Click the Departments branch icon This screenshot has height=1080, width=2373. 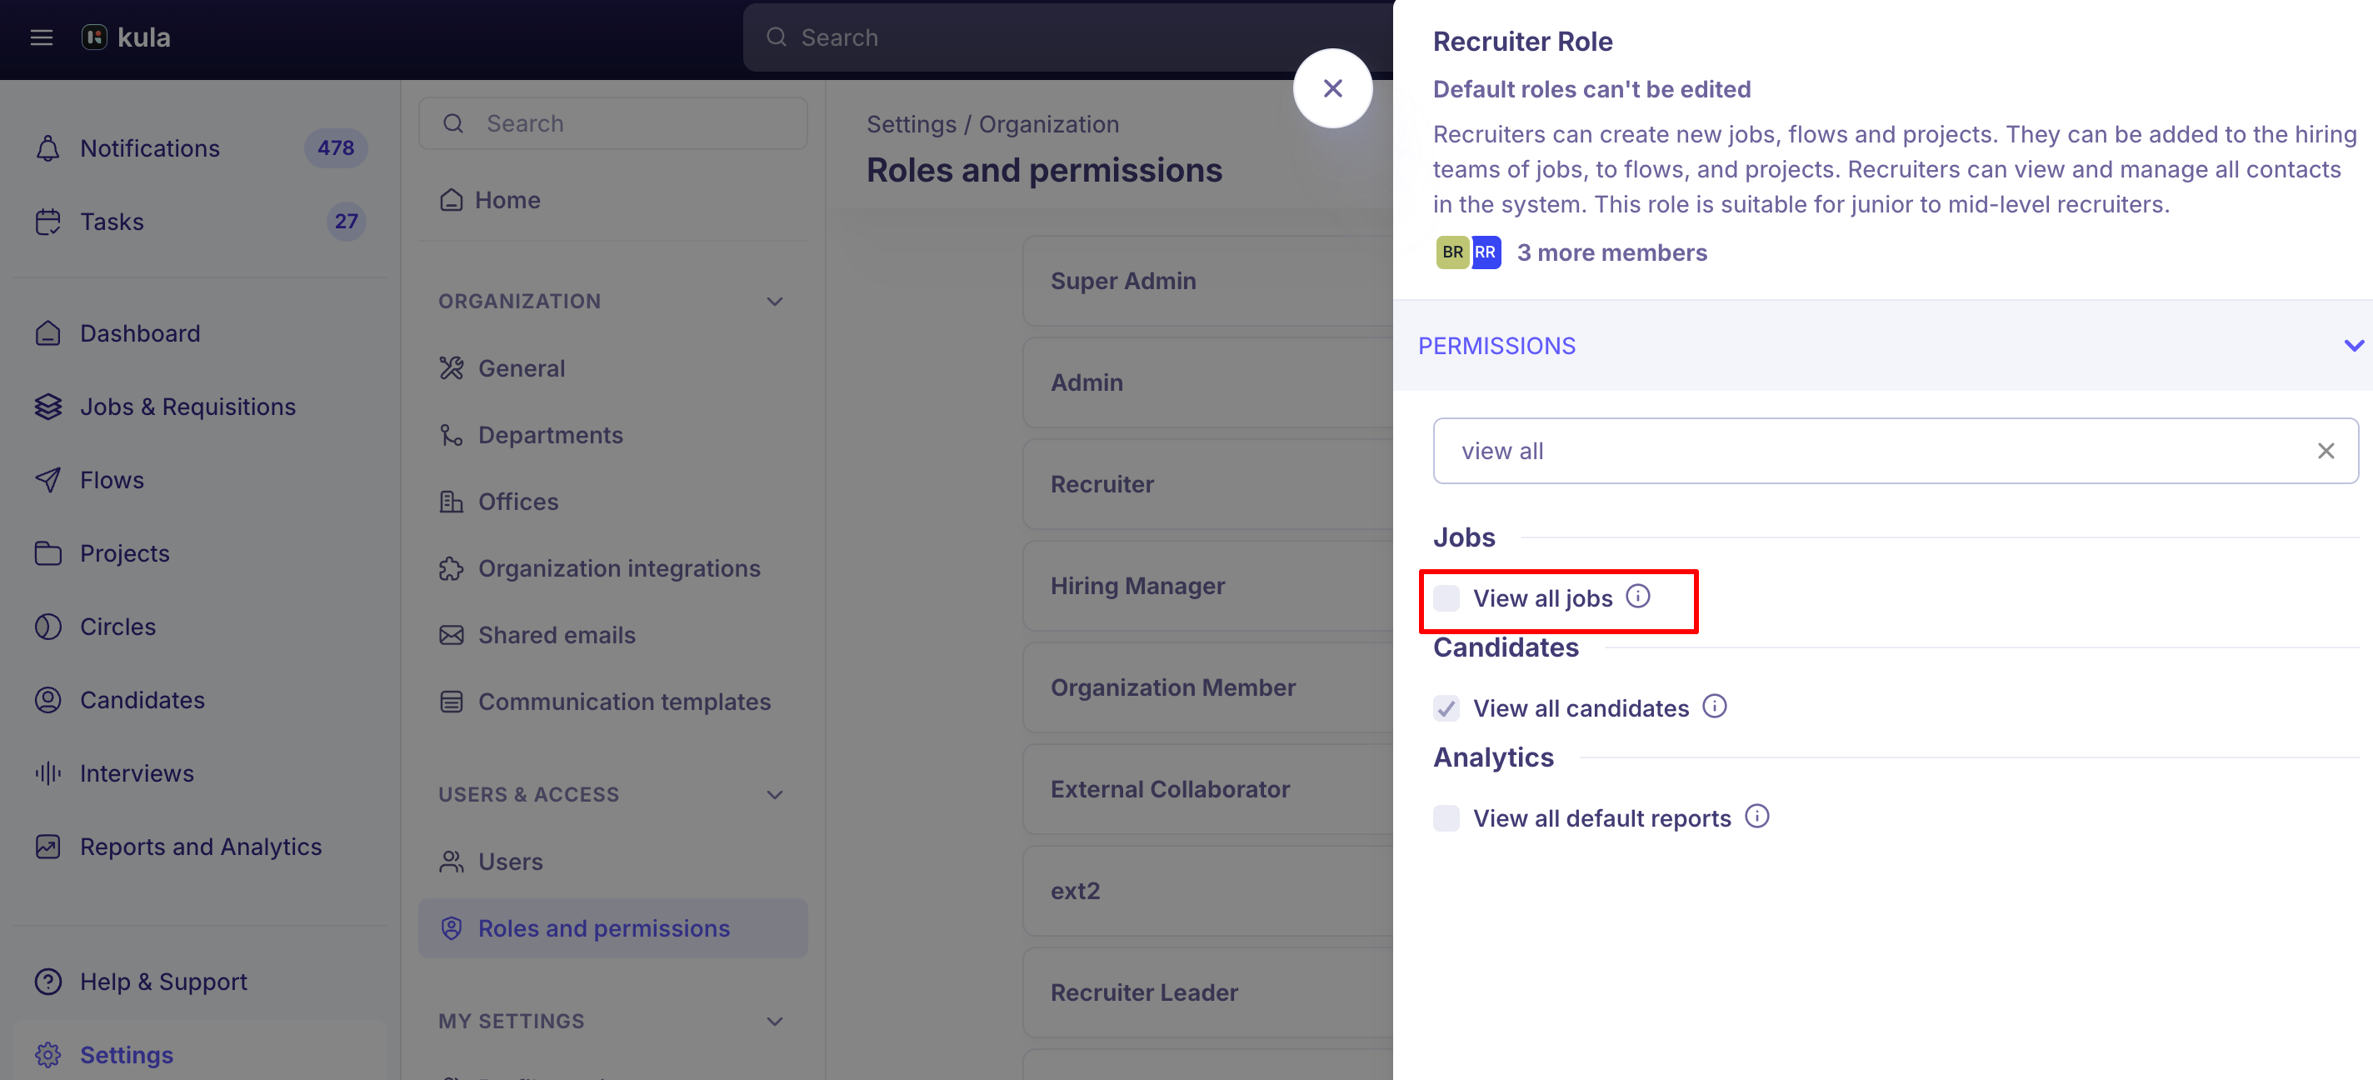[452, 435]
